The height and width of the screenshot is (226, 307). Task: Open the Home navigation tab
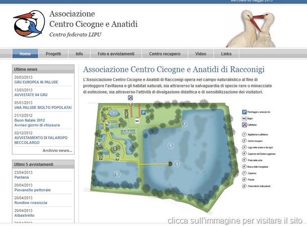pos(25,54)
